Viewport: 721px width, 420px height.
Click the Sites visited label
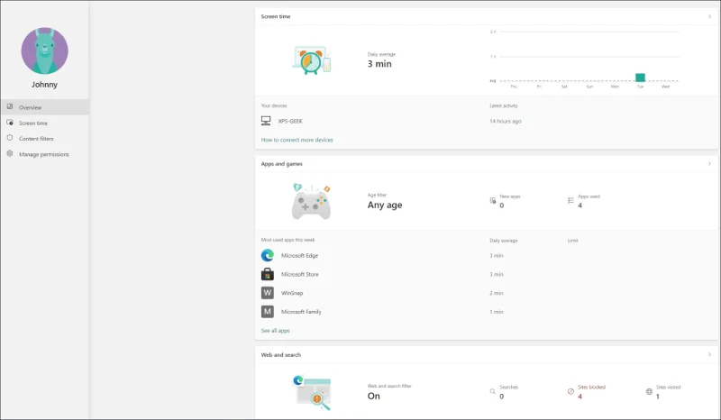click(668, 388)
